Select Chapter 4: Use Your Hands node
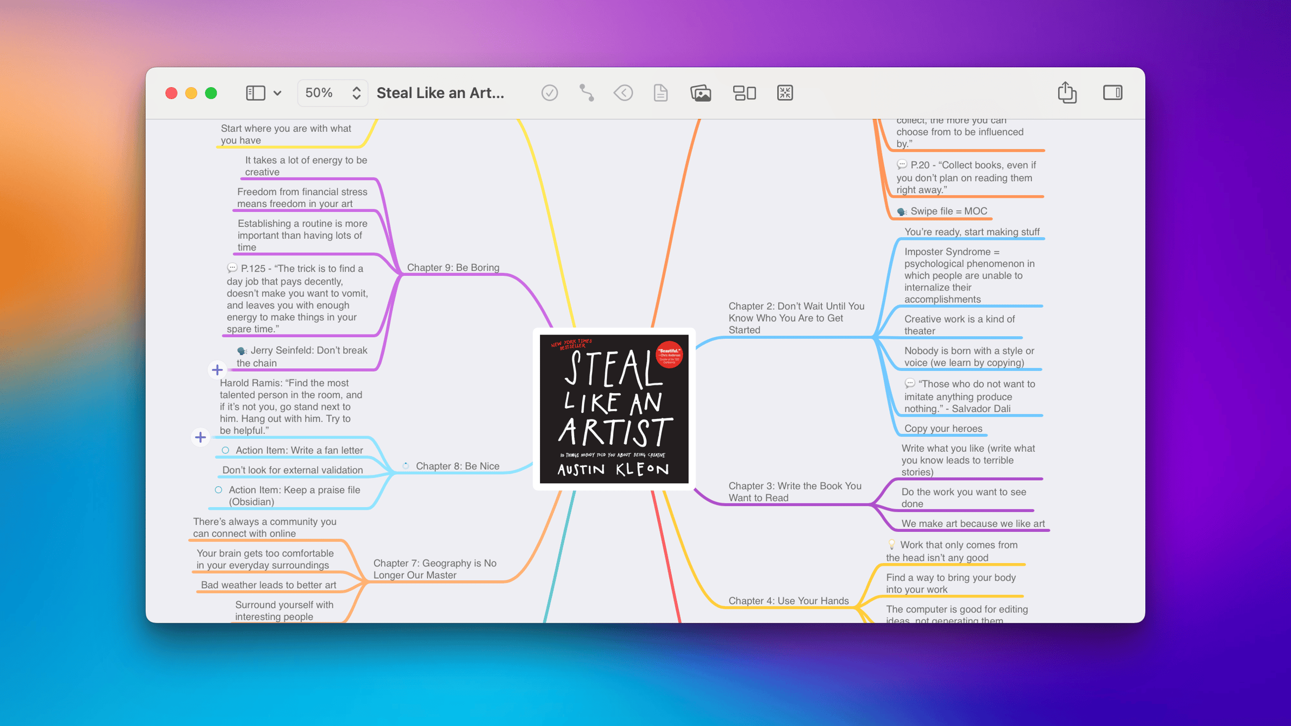The image size is (1291, 726). [x=788, y=601]
